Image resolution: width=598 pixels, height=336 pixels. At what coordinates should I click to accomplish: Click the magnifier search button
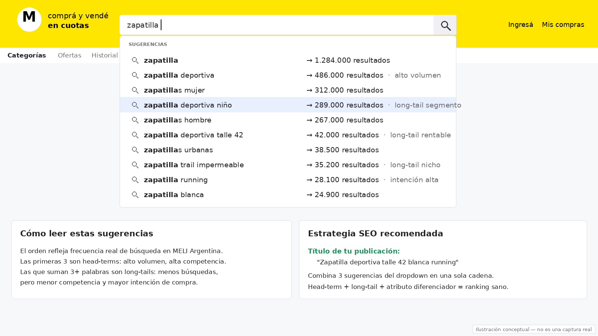[x=445, y=25]
